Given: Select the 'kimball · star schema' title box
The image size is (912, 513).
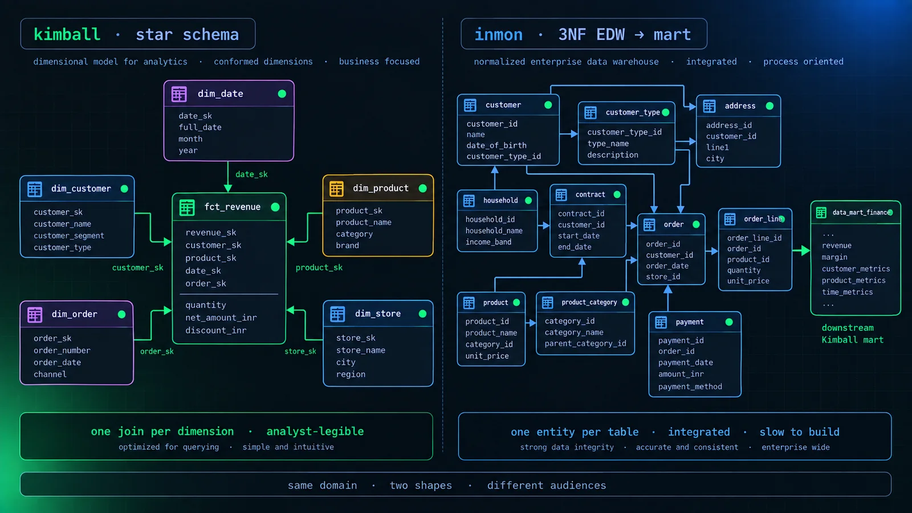Looking at the screenshot, I should pos(138,34).
